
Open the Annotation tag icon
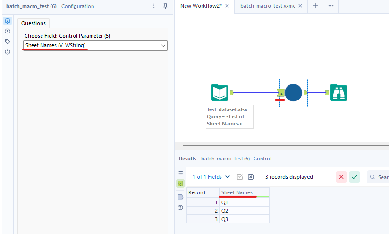8,42
